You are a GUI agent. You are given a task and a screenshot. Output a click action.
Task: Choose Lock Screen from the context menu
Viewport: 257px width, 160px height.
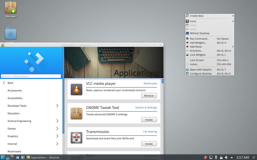click(x=210, y=60)
